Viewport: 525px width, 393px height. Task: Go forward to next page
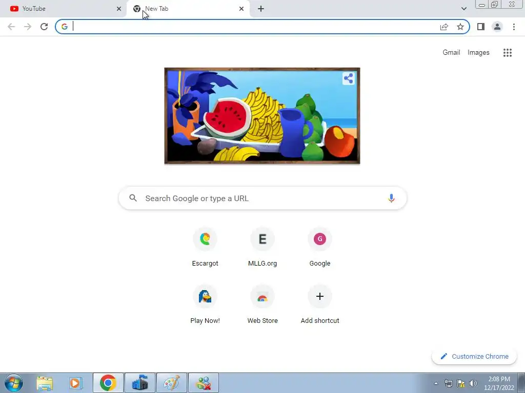click(x=28, y=27)
